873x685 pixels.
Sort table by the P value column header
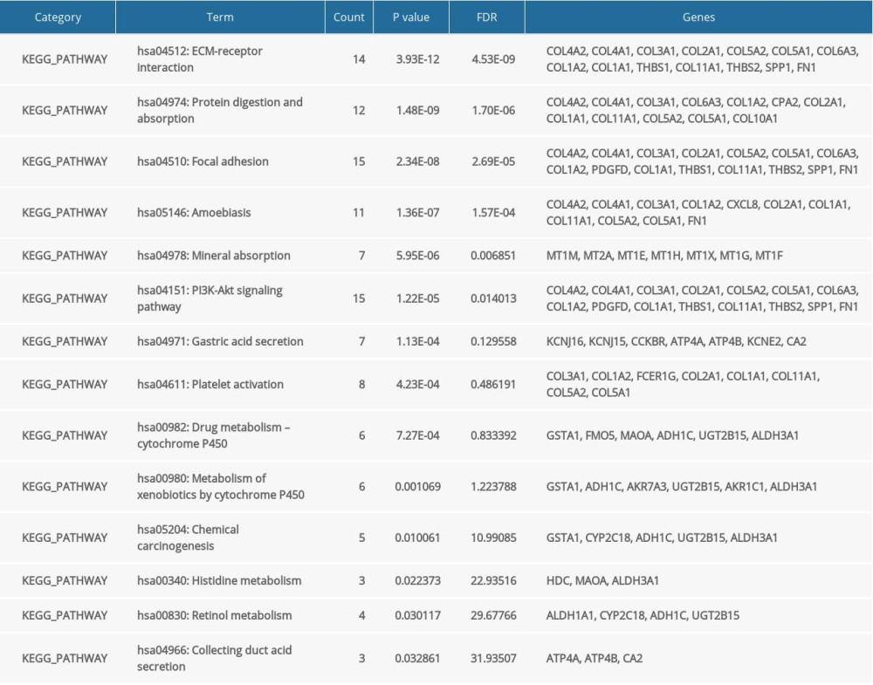pyautogui.click(x=410, y=17)
